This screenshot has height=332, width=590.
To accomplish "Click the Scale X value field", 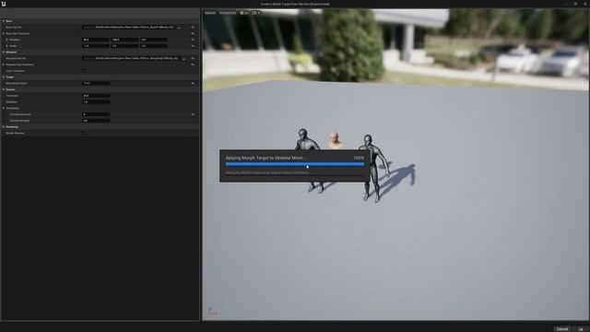I will (96, 46).
